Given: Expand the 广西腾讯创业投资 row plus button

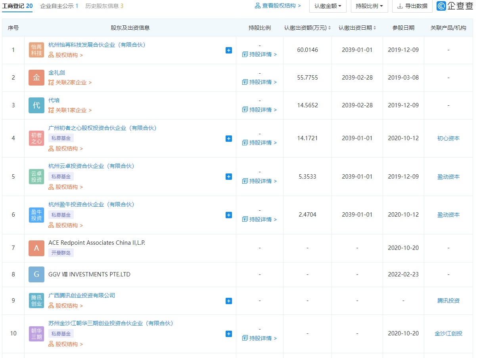Looking at the screenshot, I should pyautogui.click(x=229, y=301).
